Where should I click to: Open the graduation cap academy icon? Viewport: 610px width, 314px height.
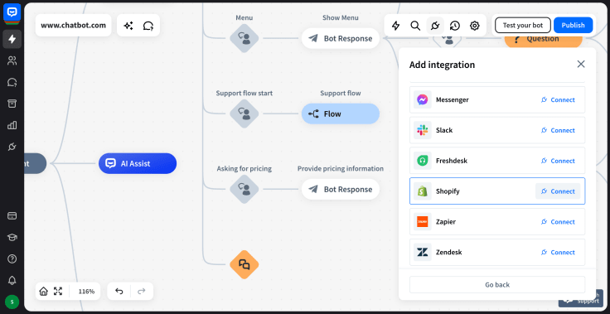point(12,237)
